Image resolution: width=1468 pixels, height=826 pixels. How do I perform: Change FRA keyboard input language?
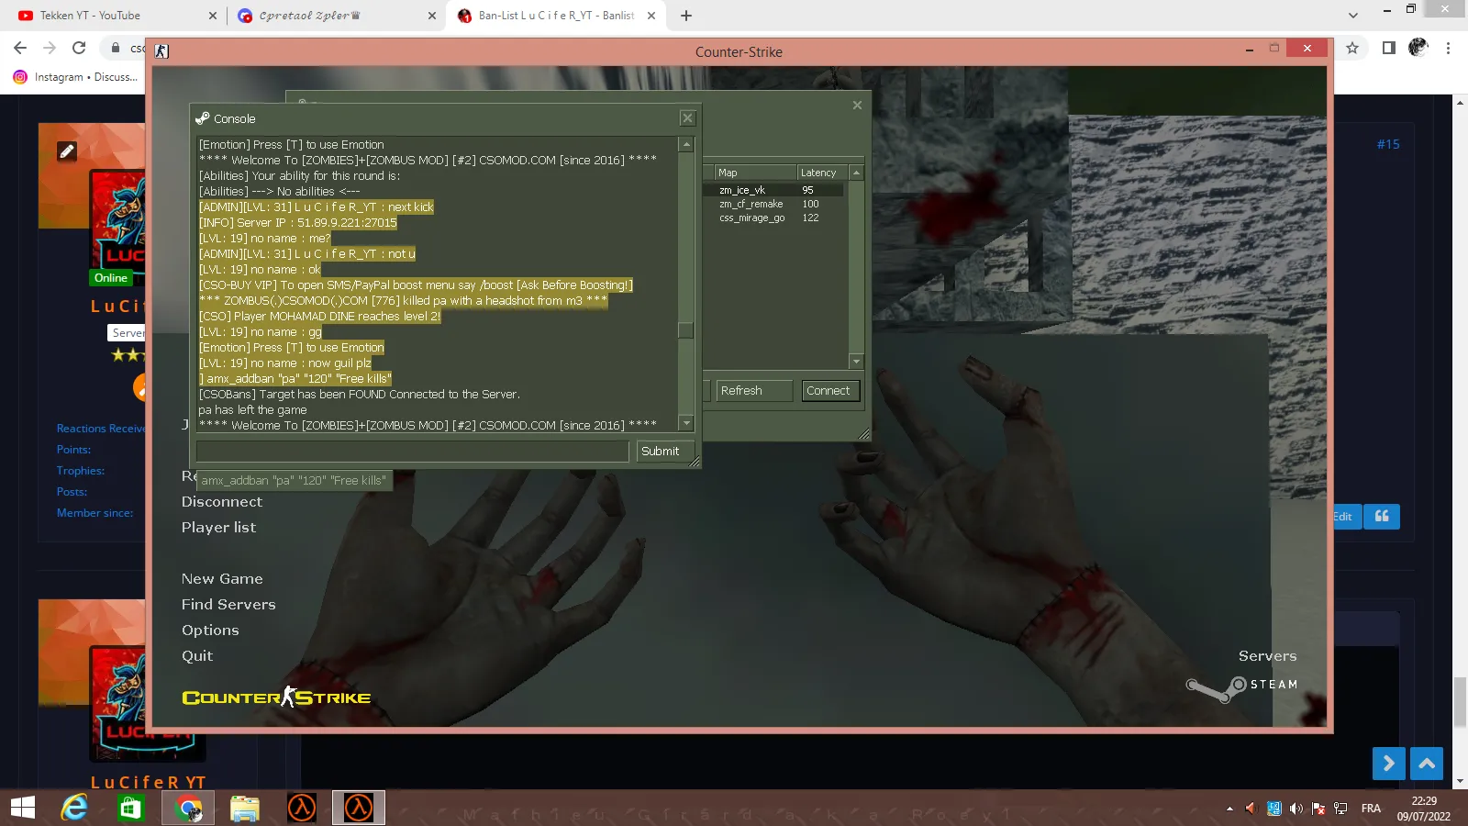point(1371,809)
